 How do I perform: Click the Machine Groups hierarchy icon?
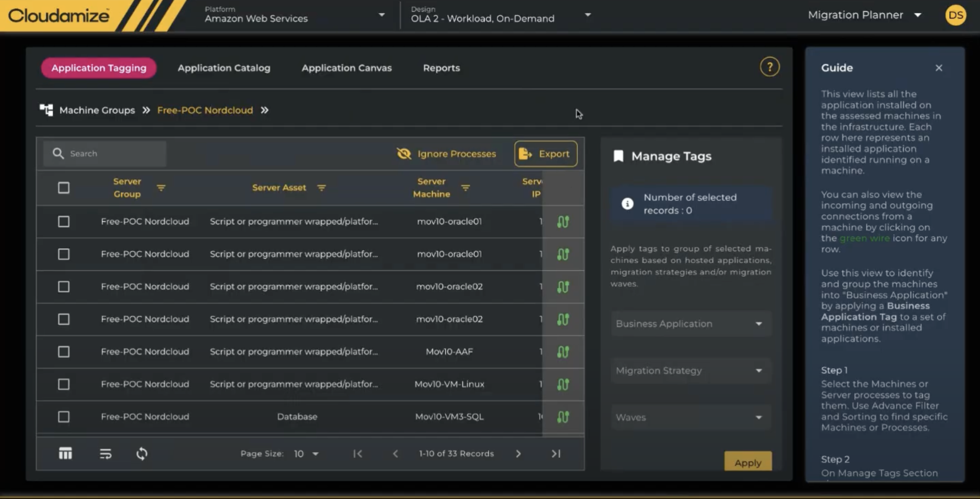[46, 110]
